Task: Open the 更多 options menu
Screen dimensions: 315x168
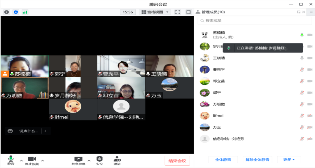Action: click(288, 160)
